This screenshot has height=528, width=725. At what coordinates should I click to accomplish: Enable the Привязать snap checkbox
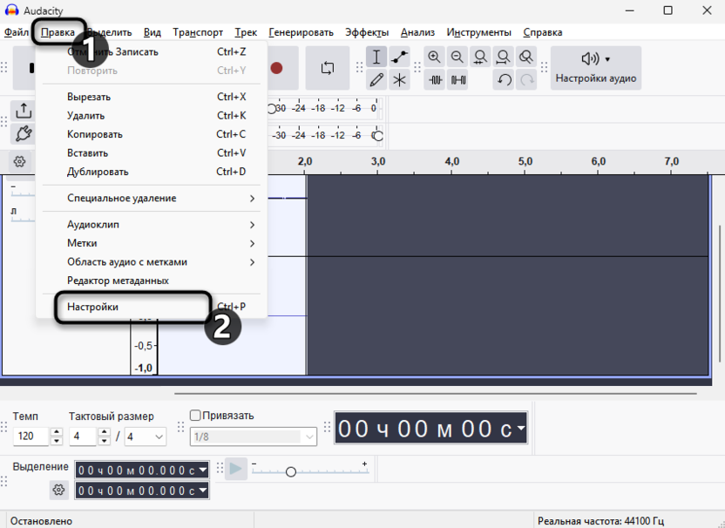pyautogui.click(x=195, y=416)
